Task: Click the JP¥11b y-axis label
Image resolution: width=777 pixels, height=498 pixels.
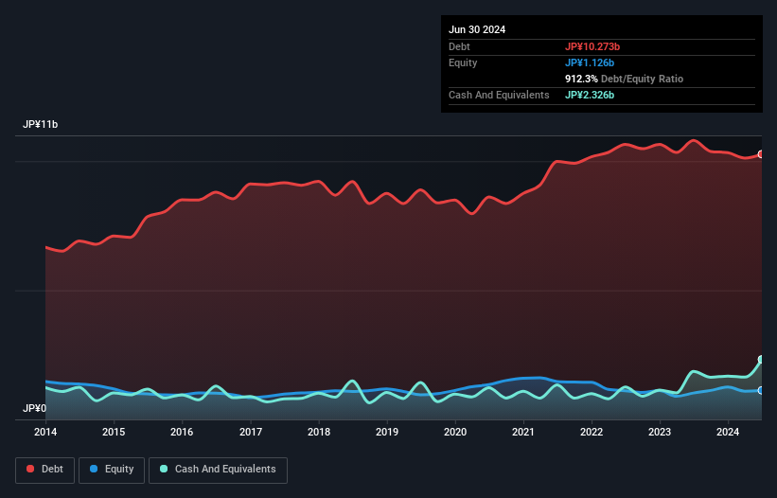Action: (40, 124)
